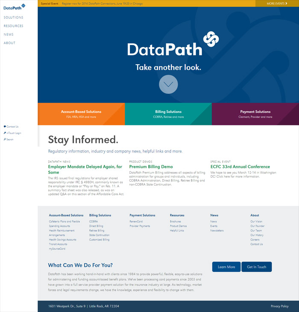Open the Solutions menu
This screenshot has height=312, width=299.
(14, 18)
